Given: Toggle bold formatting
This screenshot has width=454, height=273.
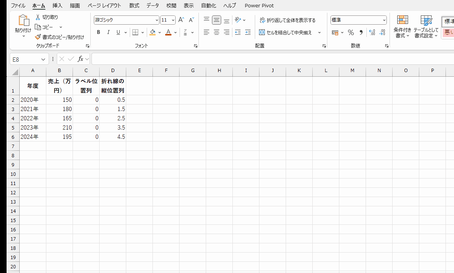Looking at the screenshot, I should tap(98, 32).
